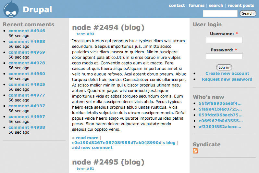Open comment #4988 link
This screenshot has width=259, height=173.
27,127
